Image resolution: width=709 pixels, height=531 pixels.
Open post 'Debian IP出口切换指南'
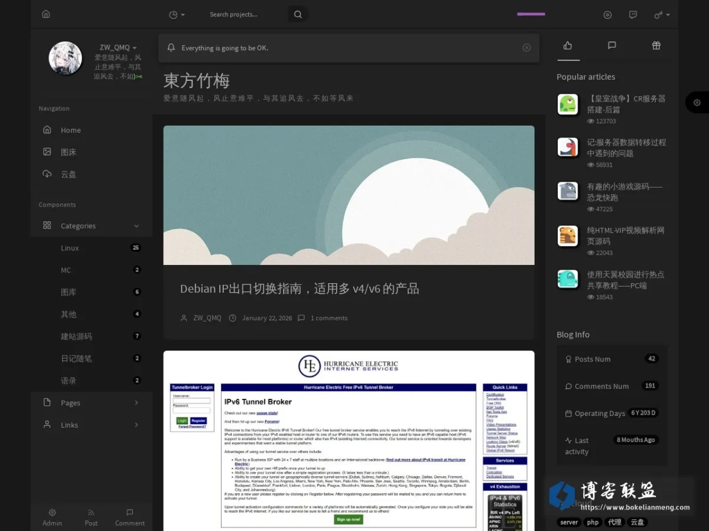click(x=300, y=289)
